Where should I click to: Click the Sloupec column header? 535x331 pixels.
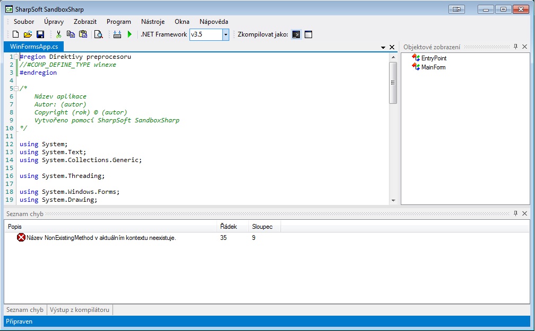tap(262, 227)
